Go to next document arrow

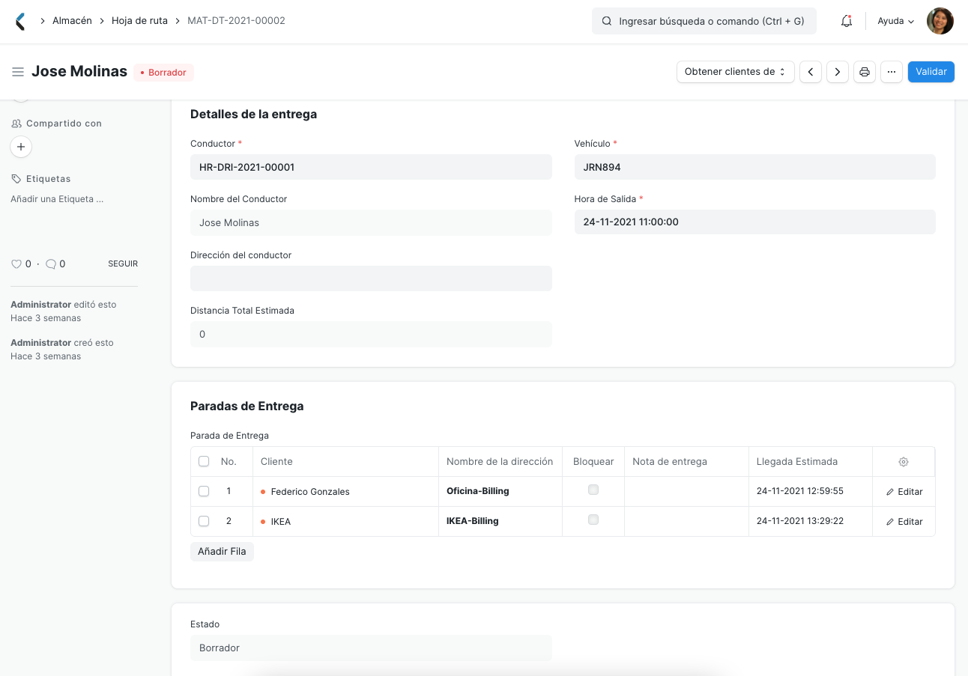(837, 72)
